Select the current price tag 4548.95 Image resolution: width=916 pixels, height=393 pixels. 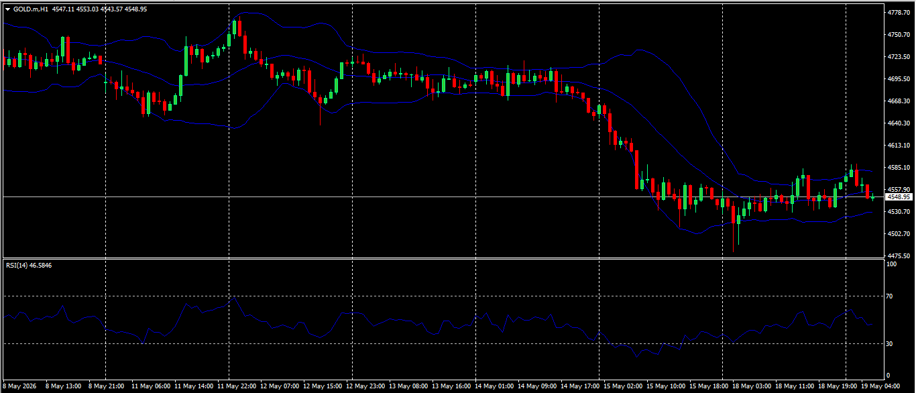coord(899,197)
